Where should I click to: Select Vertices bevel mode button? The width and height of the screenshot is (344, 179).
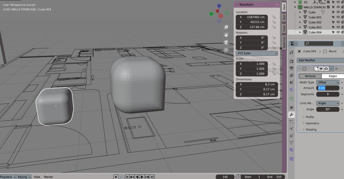pyautogui.click(x=310, y=76)
